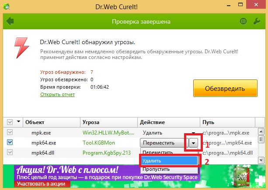
Task: Click the Dr.Web CureIt title bar icon
Action: click(x=6, y=7)
